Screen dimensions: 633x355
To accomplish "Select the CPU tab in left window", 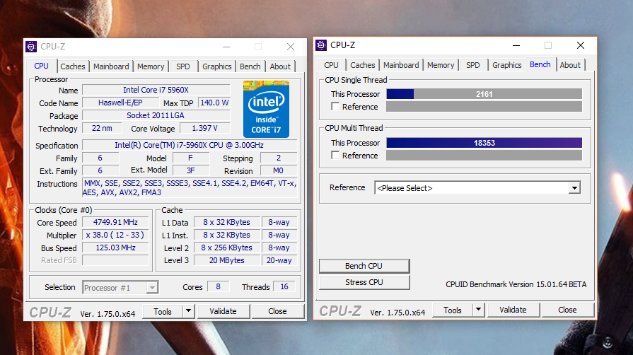I will tap(41, 66).
